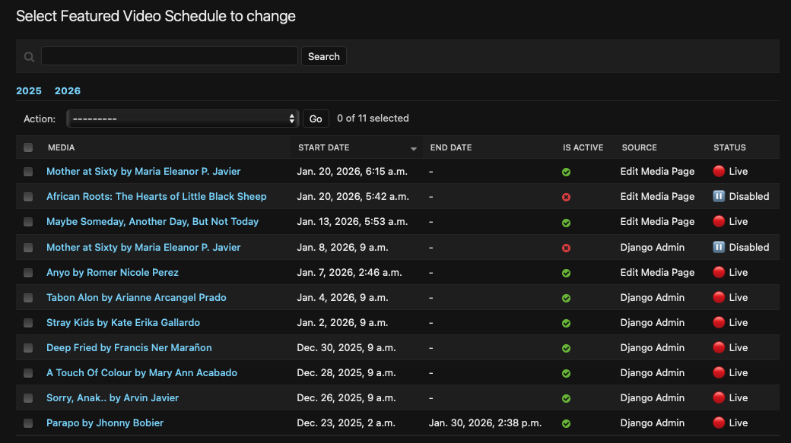Select checkbox for Sorry, Anak.. row
Viewport: 791px width, 443px height.
28,398
